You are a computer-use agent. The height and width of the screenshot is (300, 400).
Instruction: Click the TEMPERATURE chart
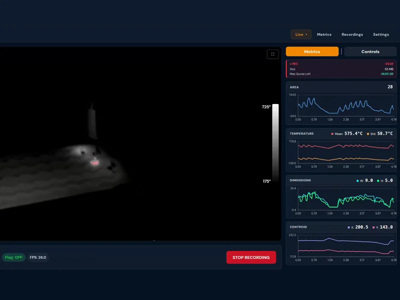(345, 152)
